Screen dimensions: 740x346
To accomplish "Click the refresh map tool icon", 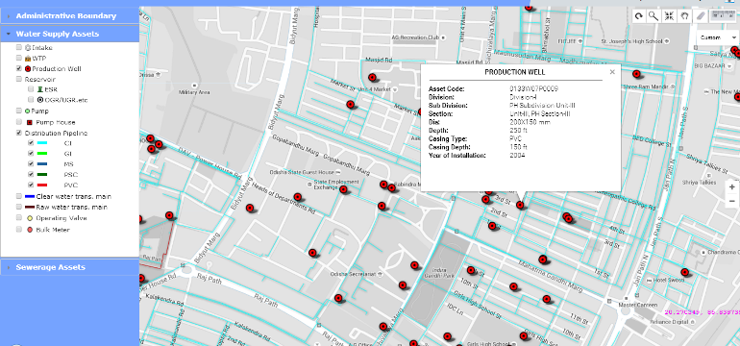I will (638, 16).
